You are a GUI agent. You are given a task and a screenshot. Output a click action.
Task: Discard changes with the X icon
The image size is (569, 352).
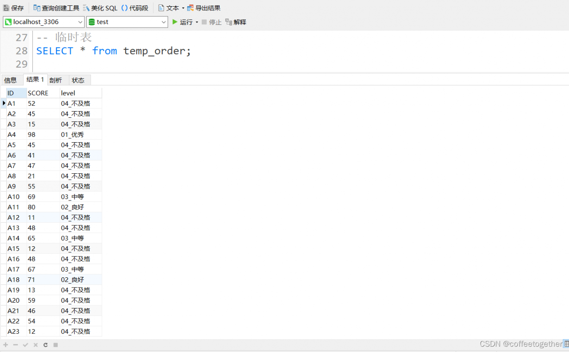(36, 345)
